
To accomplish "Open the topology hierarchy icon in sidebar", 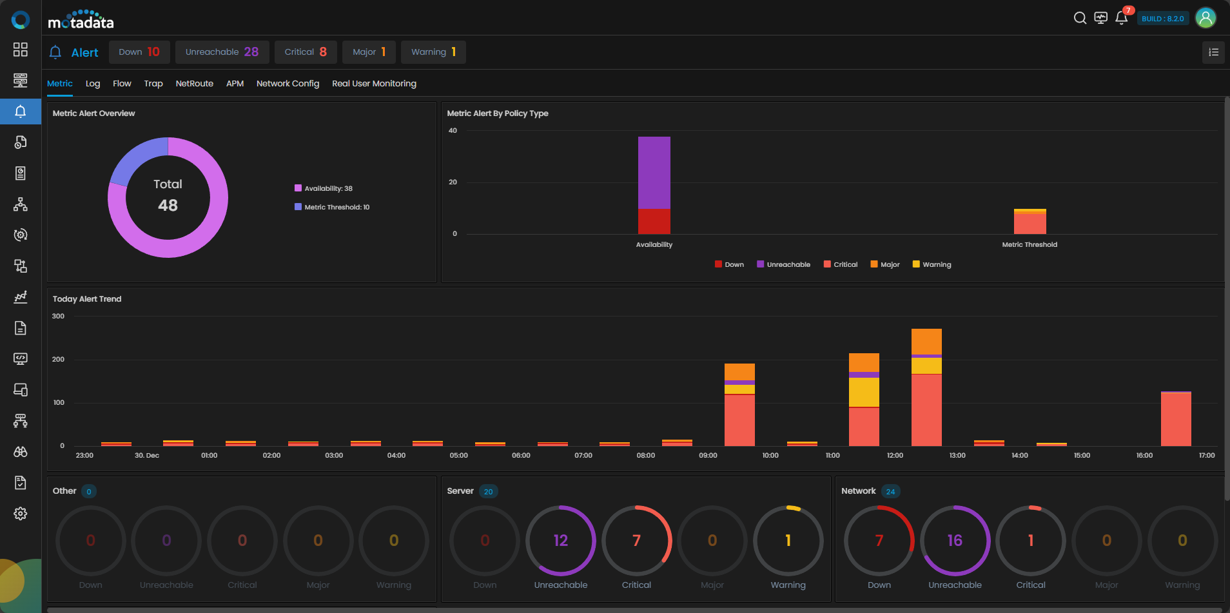I will tap(21, 204).
